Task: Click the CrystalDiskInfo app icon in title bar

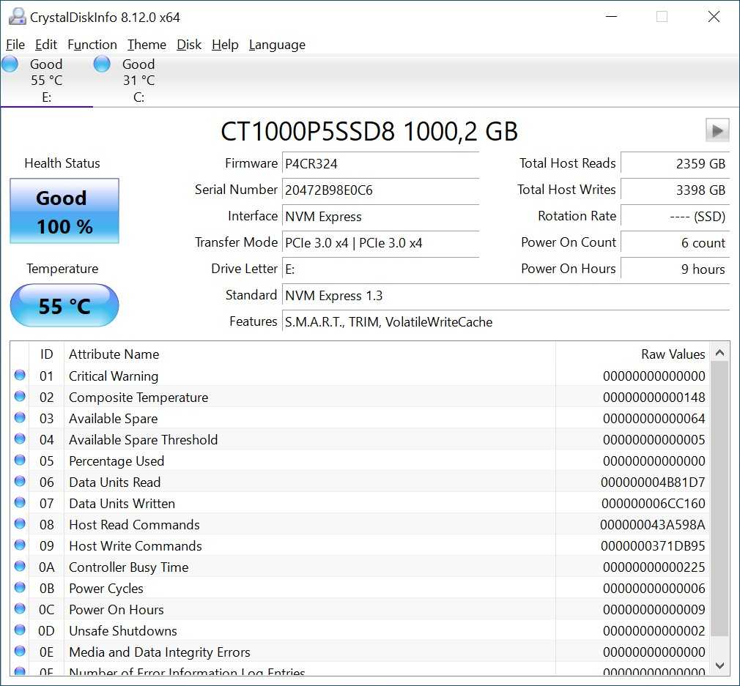Action: 16,16
